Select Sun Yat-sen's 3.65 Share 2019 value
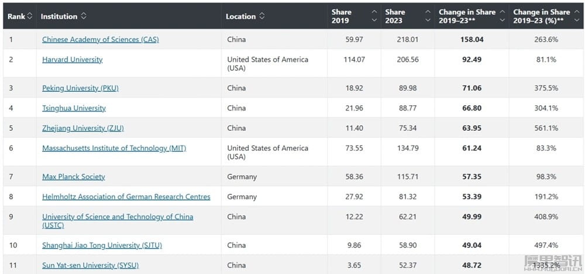The width and height of the screenshot is (585, 274). tap(354, 265)
